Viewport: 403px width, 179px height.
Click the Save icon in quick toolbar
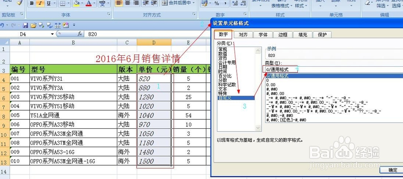coord(25,25)
